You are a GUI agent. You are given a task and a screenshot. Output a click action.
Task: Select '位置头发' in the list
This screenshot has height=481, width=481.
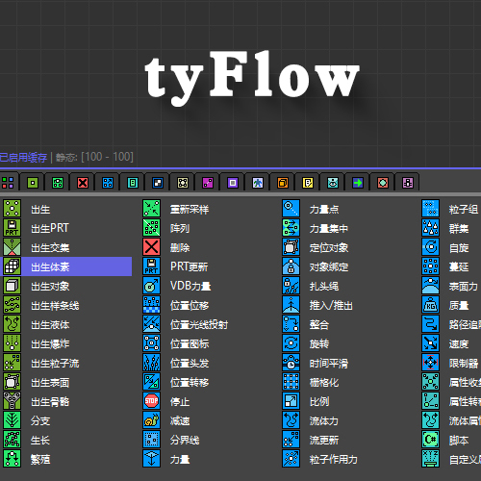190,363
